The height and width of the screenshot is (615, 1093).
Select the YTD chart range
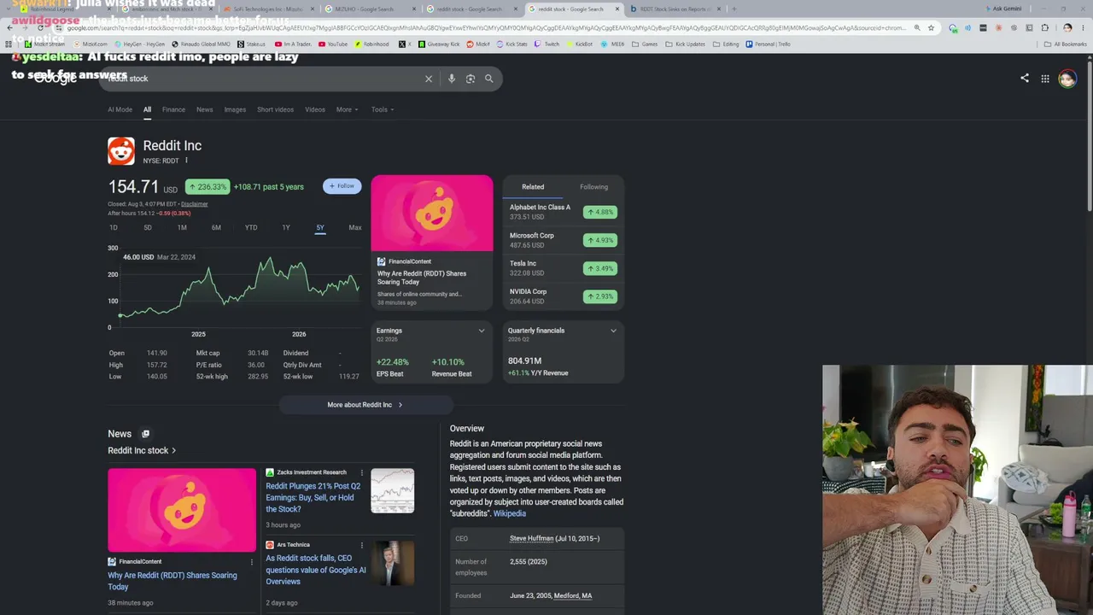[x=251, y=227]
